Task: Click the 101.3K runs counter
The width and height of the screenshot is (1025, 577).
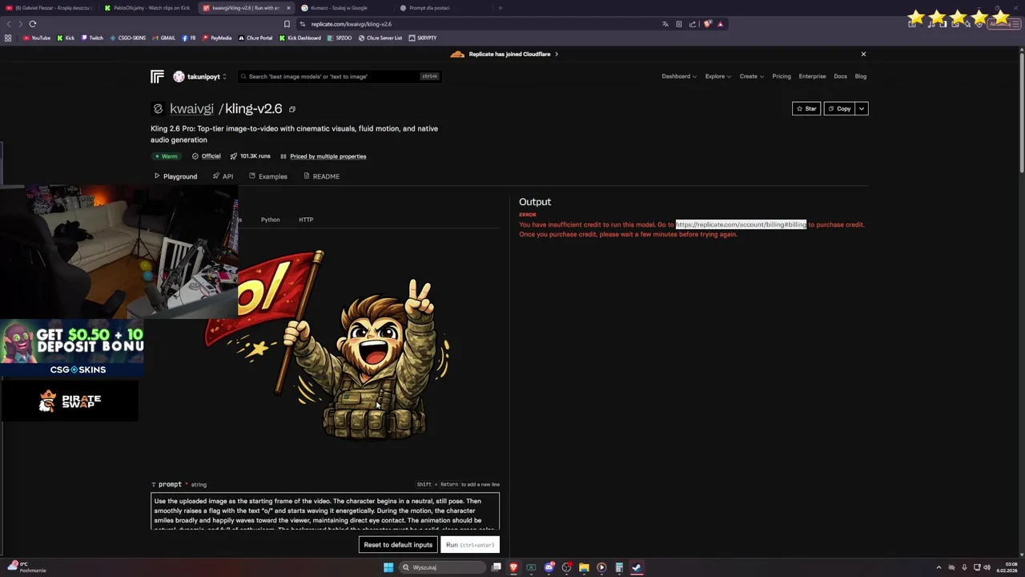Action: pyautogui.click(x=250, y=156)
